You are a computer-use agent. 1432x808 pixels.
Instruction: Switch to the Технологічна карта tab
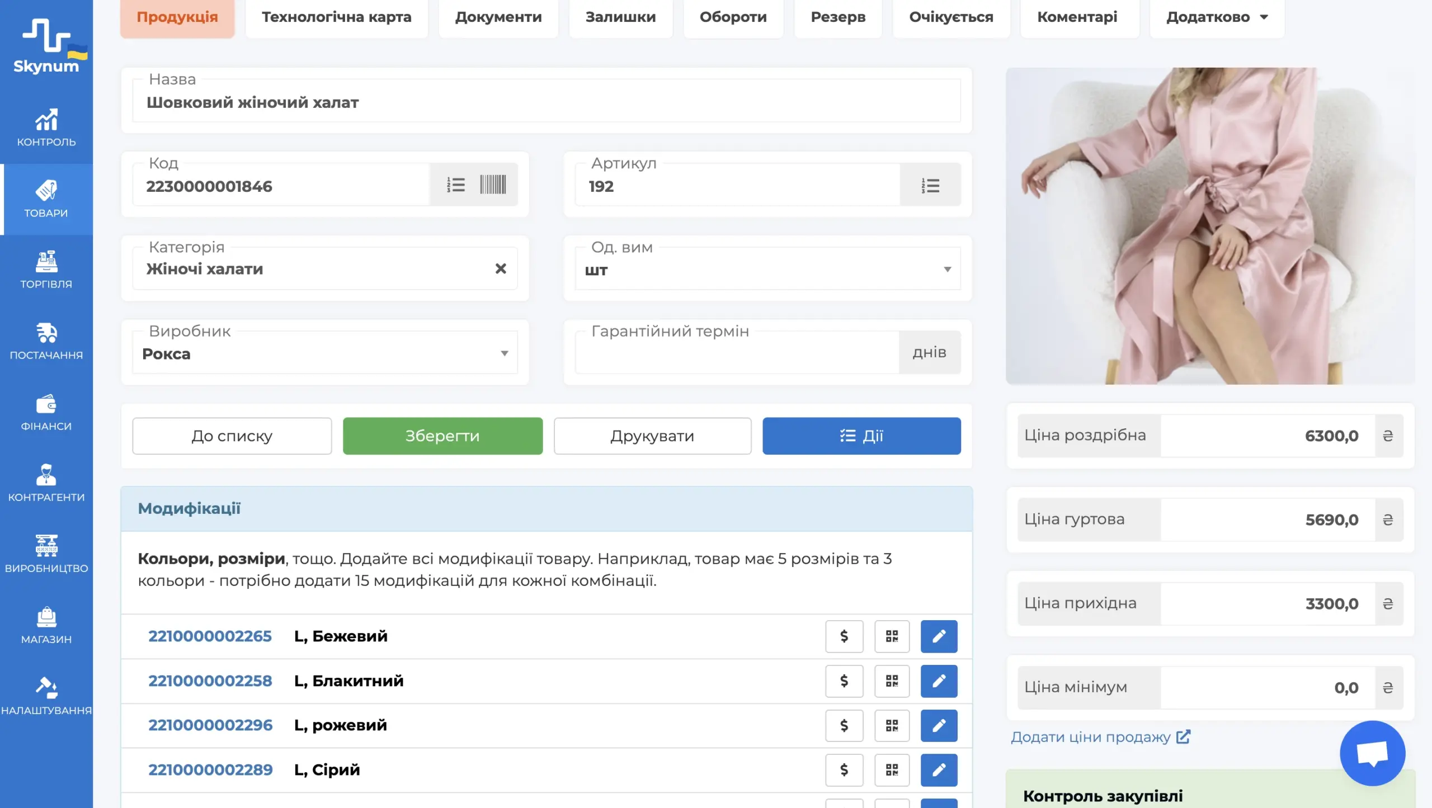pyautogui.click(x=336, y=17)
